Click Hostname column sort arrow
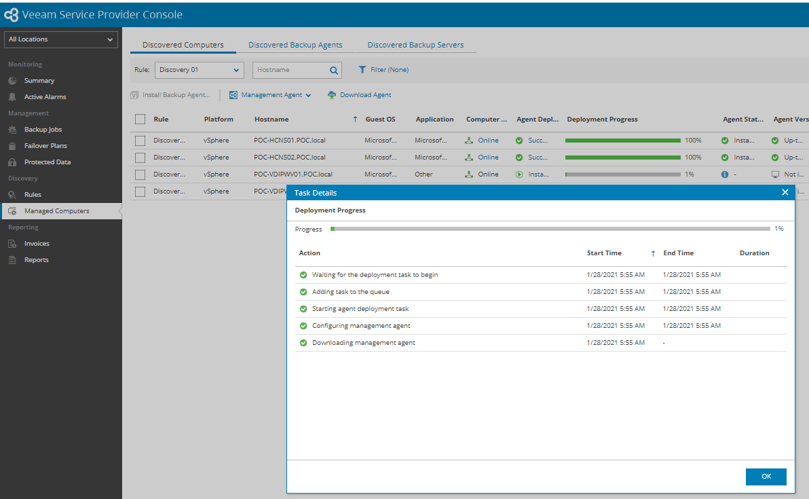The image size is (809, 499). (x=355, y=119)
